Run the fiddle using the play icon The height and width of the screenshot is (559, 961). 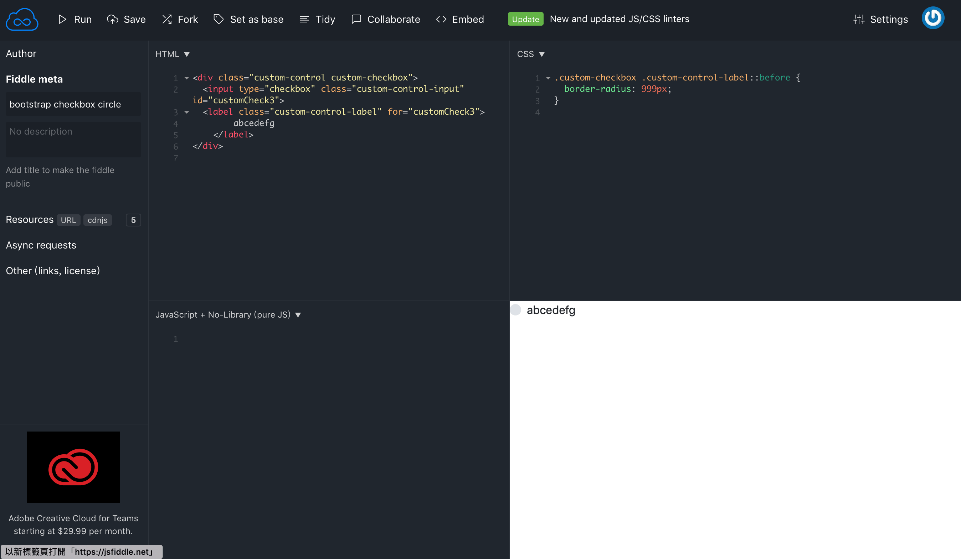coord(75,19)
